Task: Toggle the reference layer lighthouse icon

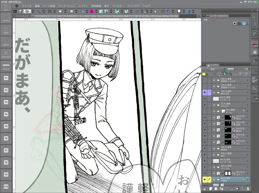Action: [x=219, y=74]
